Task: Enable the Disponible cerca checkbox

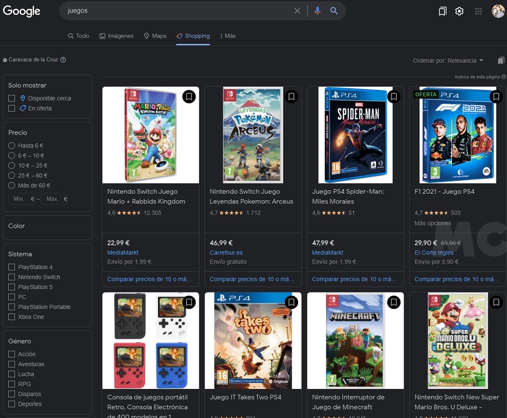Action: coord(12,98)
